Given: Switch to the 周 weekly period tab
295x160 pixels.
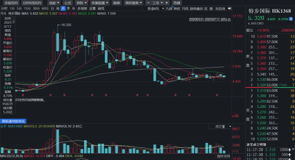Looking at the screenshot, I should 58,9.
